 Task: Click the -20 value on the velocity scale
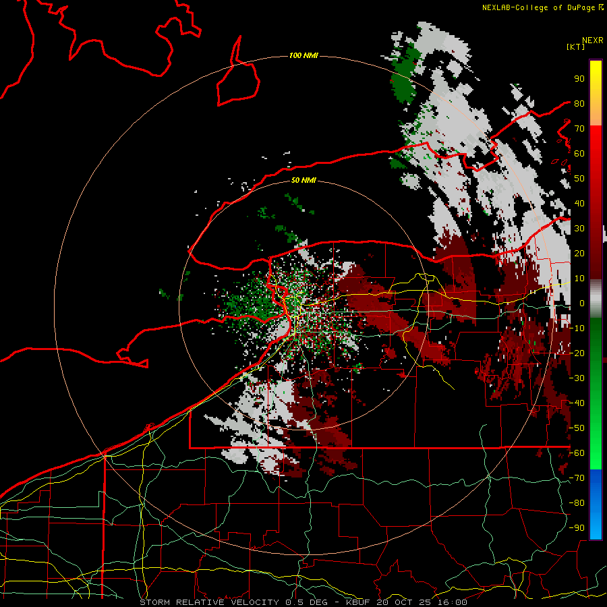[x=577, y=353]
